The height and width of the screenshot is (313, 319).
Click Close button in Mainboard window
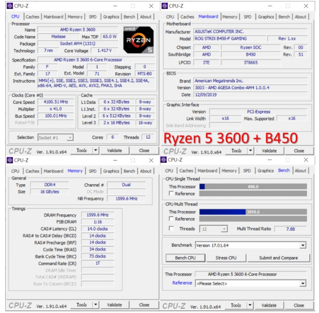pos(299,151)
